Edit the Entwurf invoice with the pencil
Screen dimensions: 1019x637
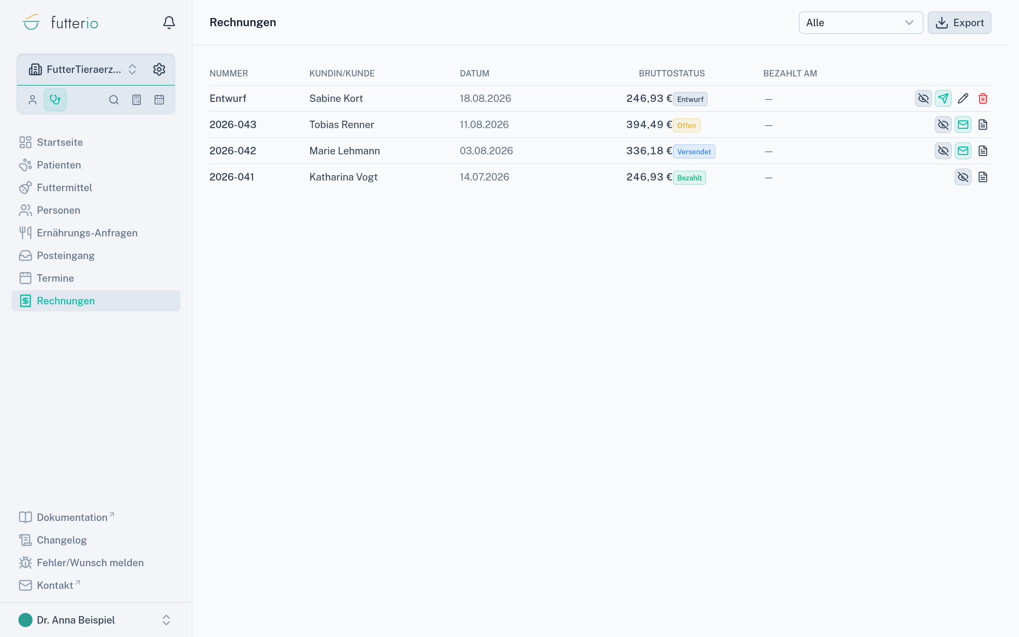click(963, 99)
